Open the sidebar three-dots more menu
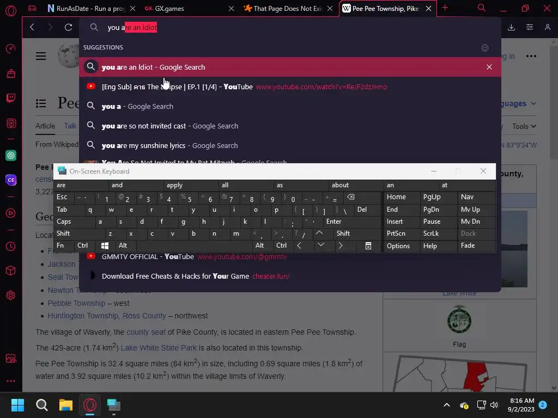The height and width of the screenshot is (418, 558). coord(11,381)
